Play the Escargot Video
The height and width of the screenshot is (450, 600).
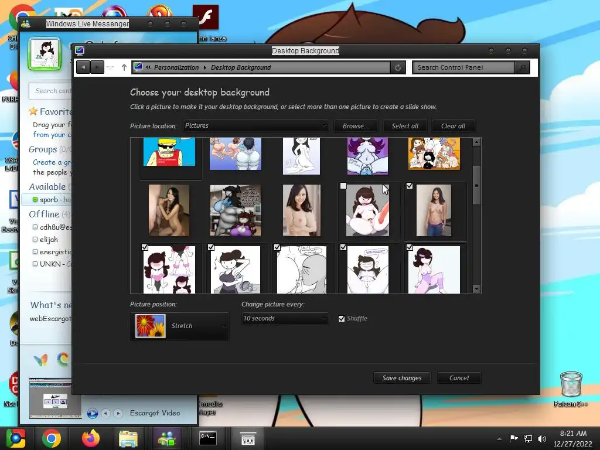(x=92, y=413)
